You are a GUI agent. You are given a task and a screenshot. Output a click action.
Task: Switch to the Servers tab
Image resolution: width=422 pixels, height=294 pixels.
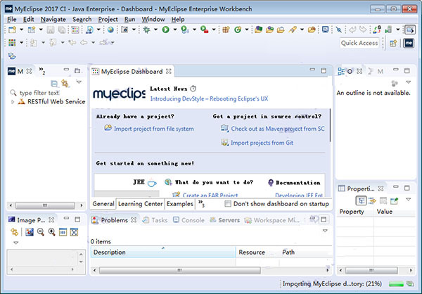pyautogui.click(x=225, y=220)
